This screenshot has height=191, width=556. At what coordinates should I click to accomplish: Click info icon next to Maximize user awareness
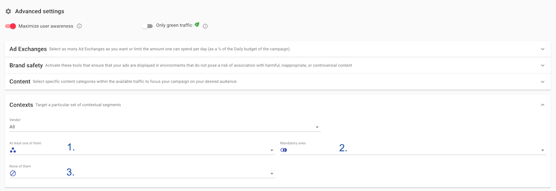79,26
